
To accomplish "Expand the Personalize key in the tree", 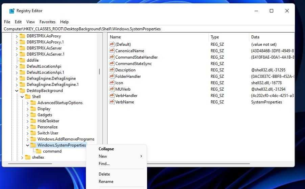I will point(28,127).
